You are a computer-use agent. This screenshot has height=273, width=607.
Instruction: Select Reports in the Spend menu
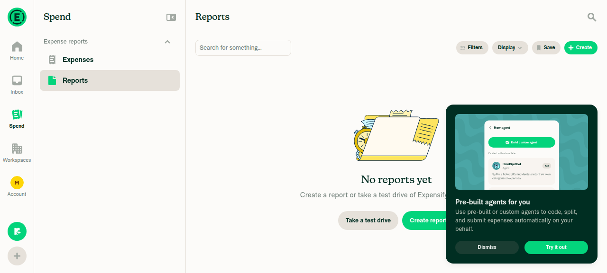click(x=110, y=80)
